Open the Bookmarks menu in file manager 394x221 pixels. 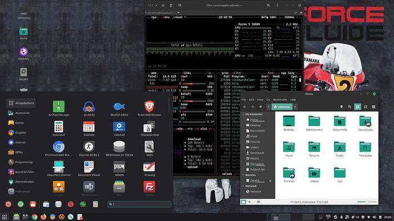point(280,100)
